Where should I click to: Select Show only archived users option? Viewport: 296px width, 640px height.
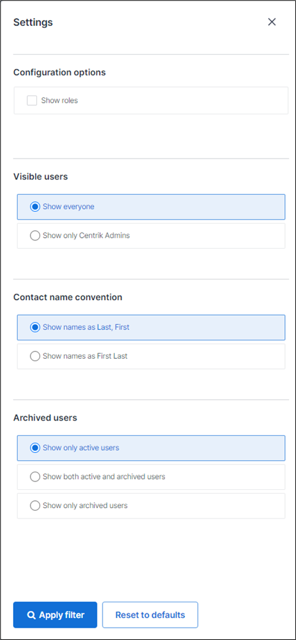click(x=35, y=506)
